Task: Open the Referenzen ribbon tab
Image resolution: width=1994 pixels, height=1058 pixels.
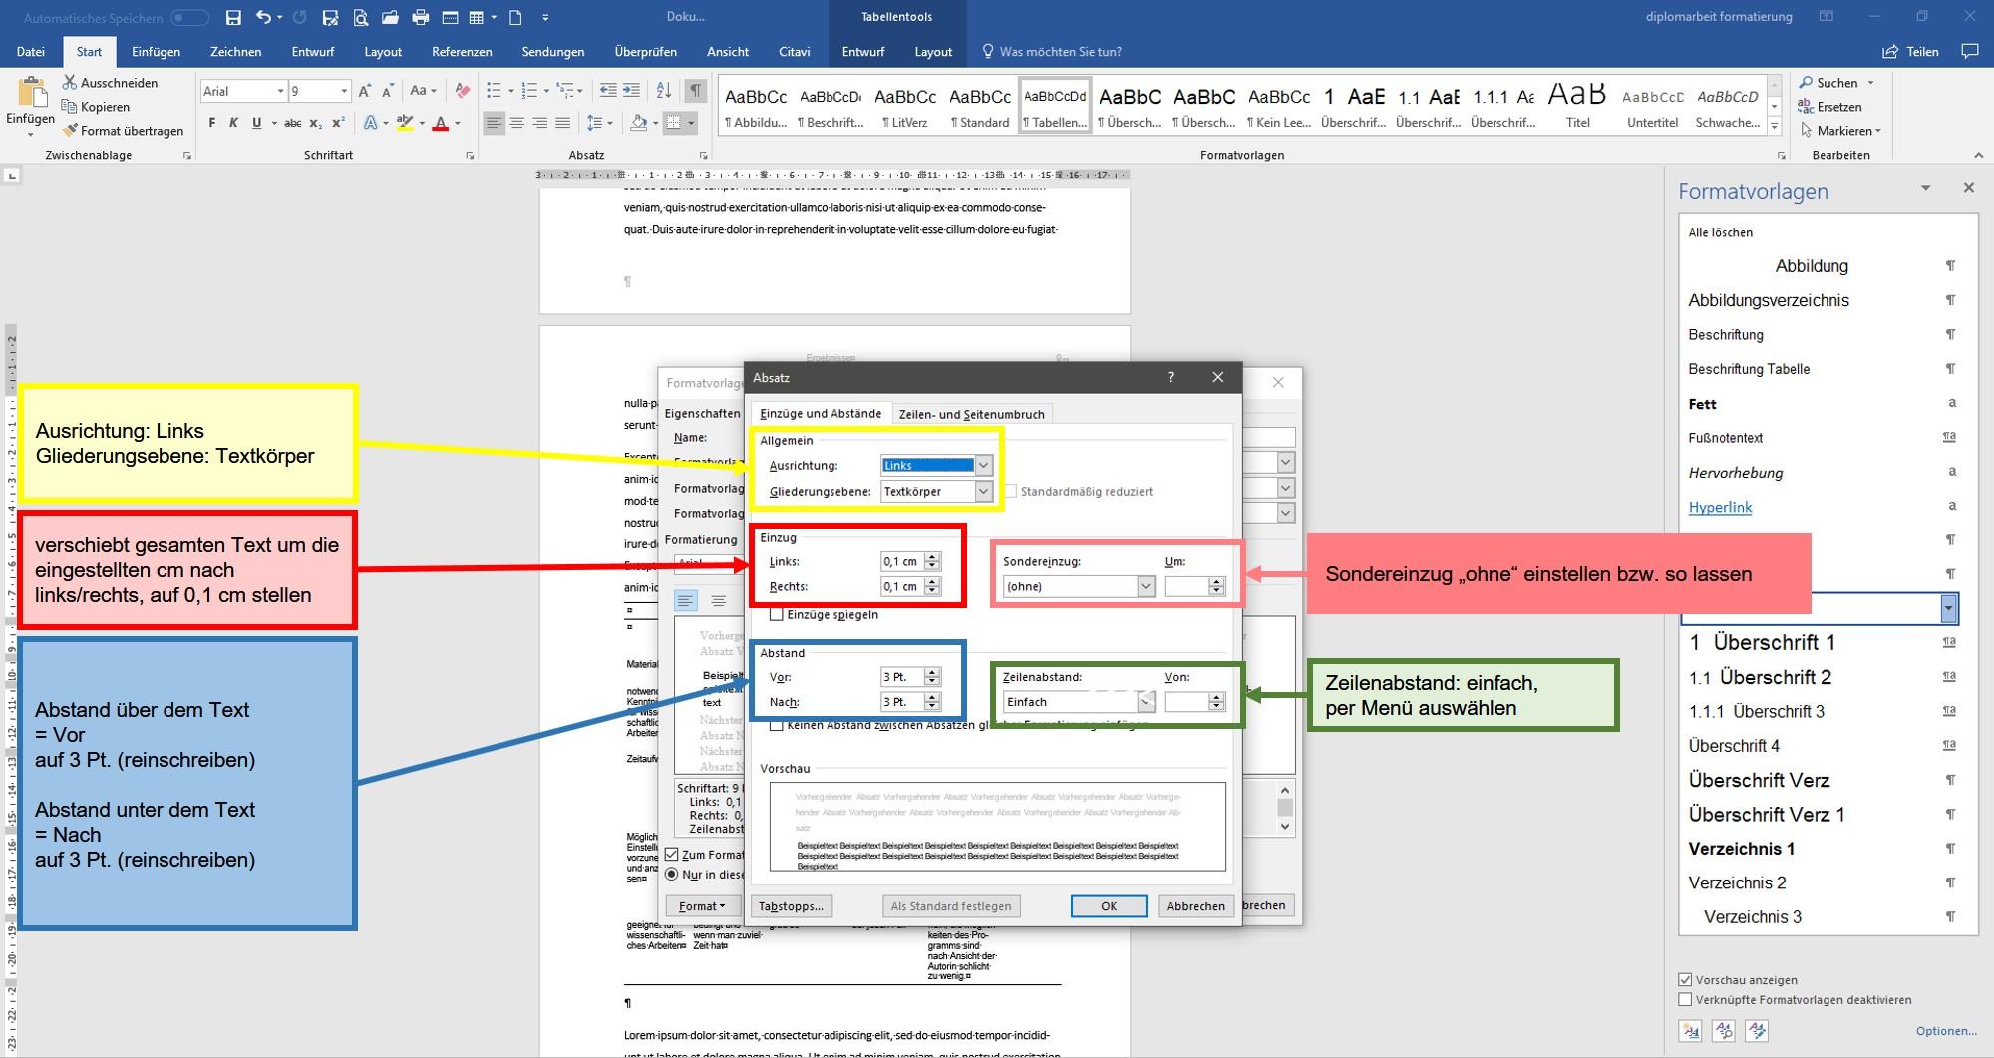Action: [x=462, y=52]
